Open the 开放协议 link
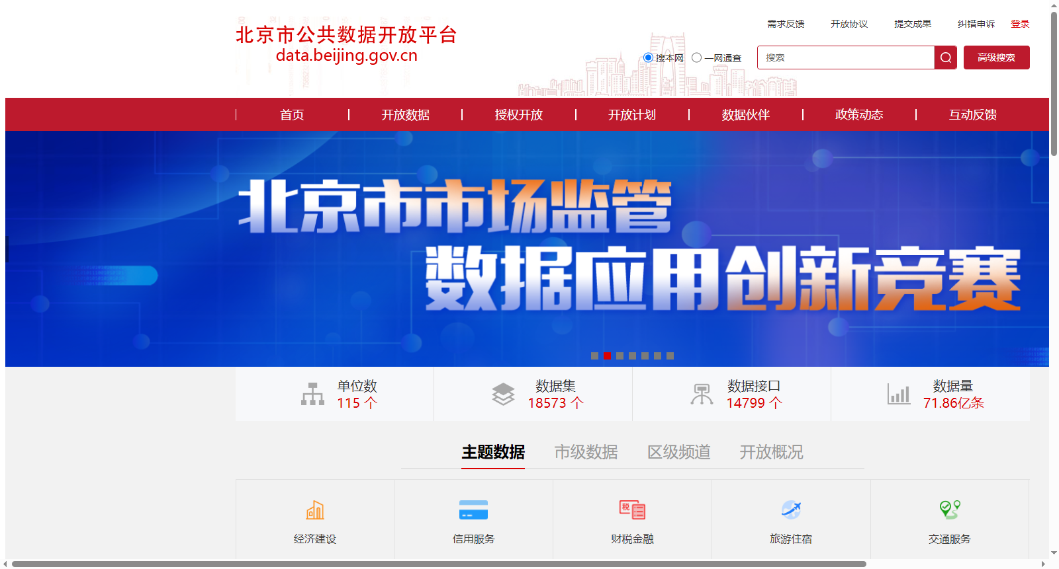1059x569 pixels. click(x=849, y=24)
